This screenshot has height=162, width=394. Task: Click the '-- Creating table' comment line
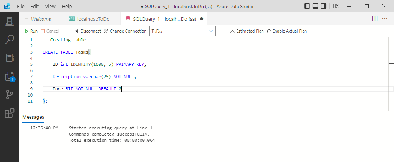pos(64,40)
